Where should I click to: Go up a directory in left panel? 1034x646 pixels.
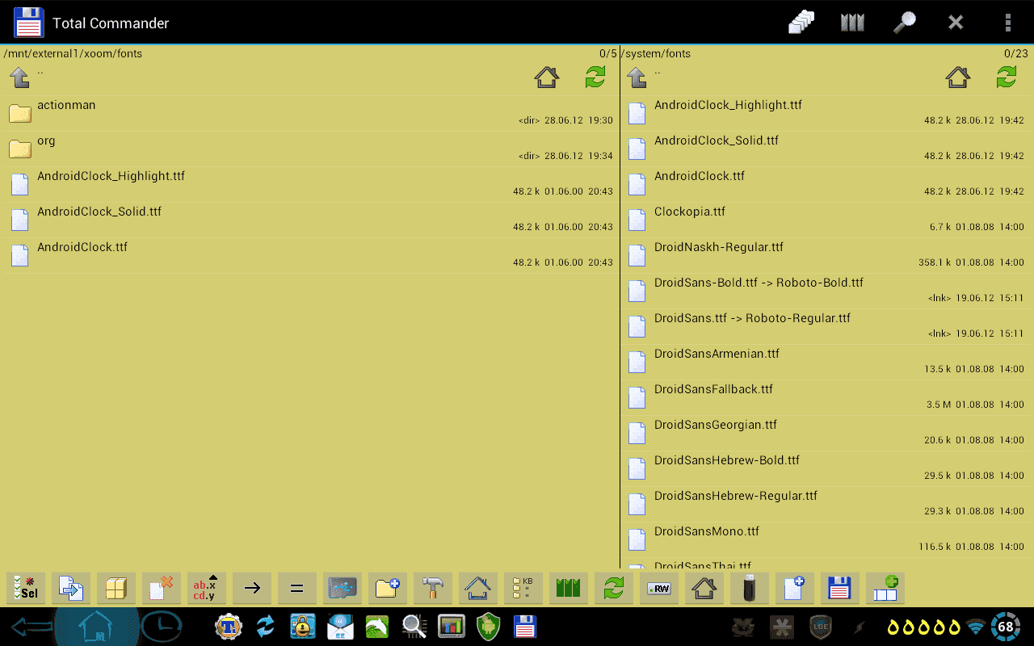19,78
